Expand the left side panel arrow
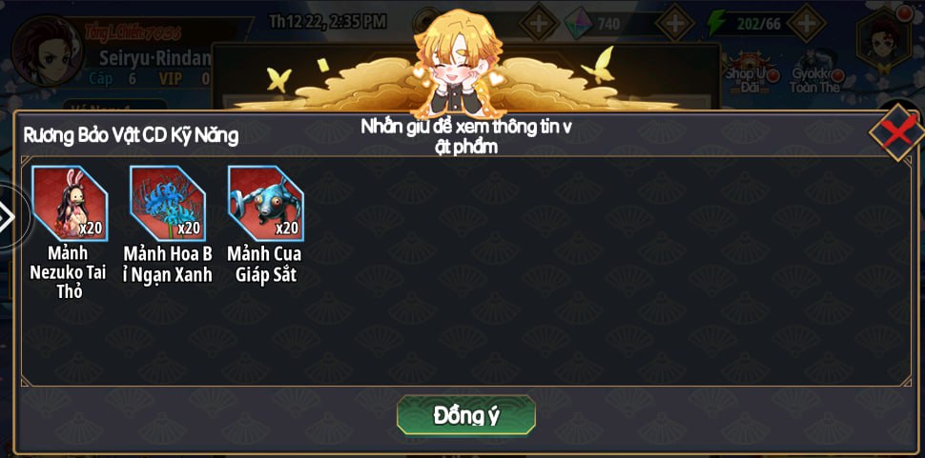 [7, 218]
